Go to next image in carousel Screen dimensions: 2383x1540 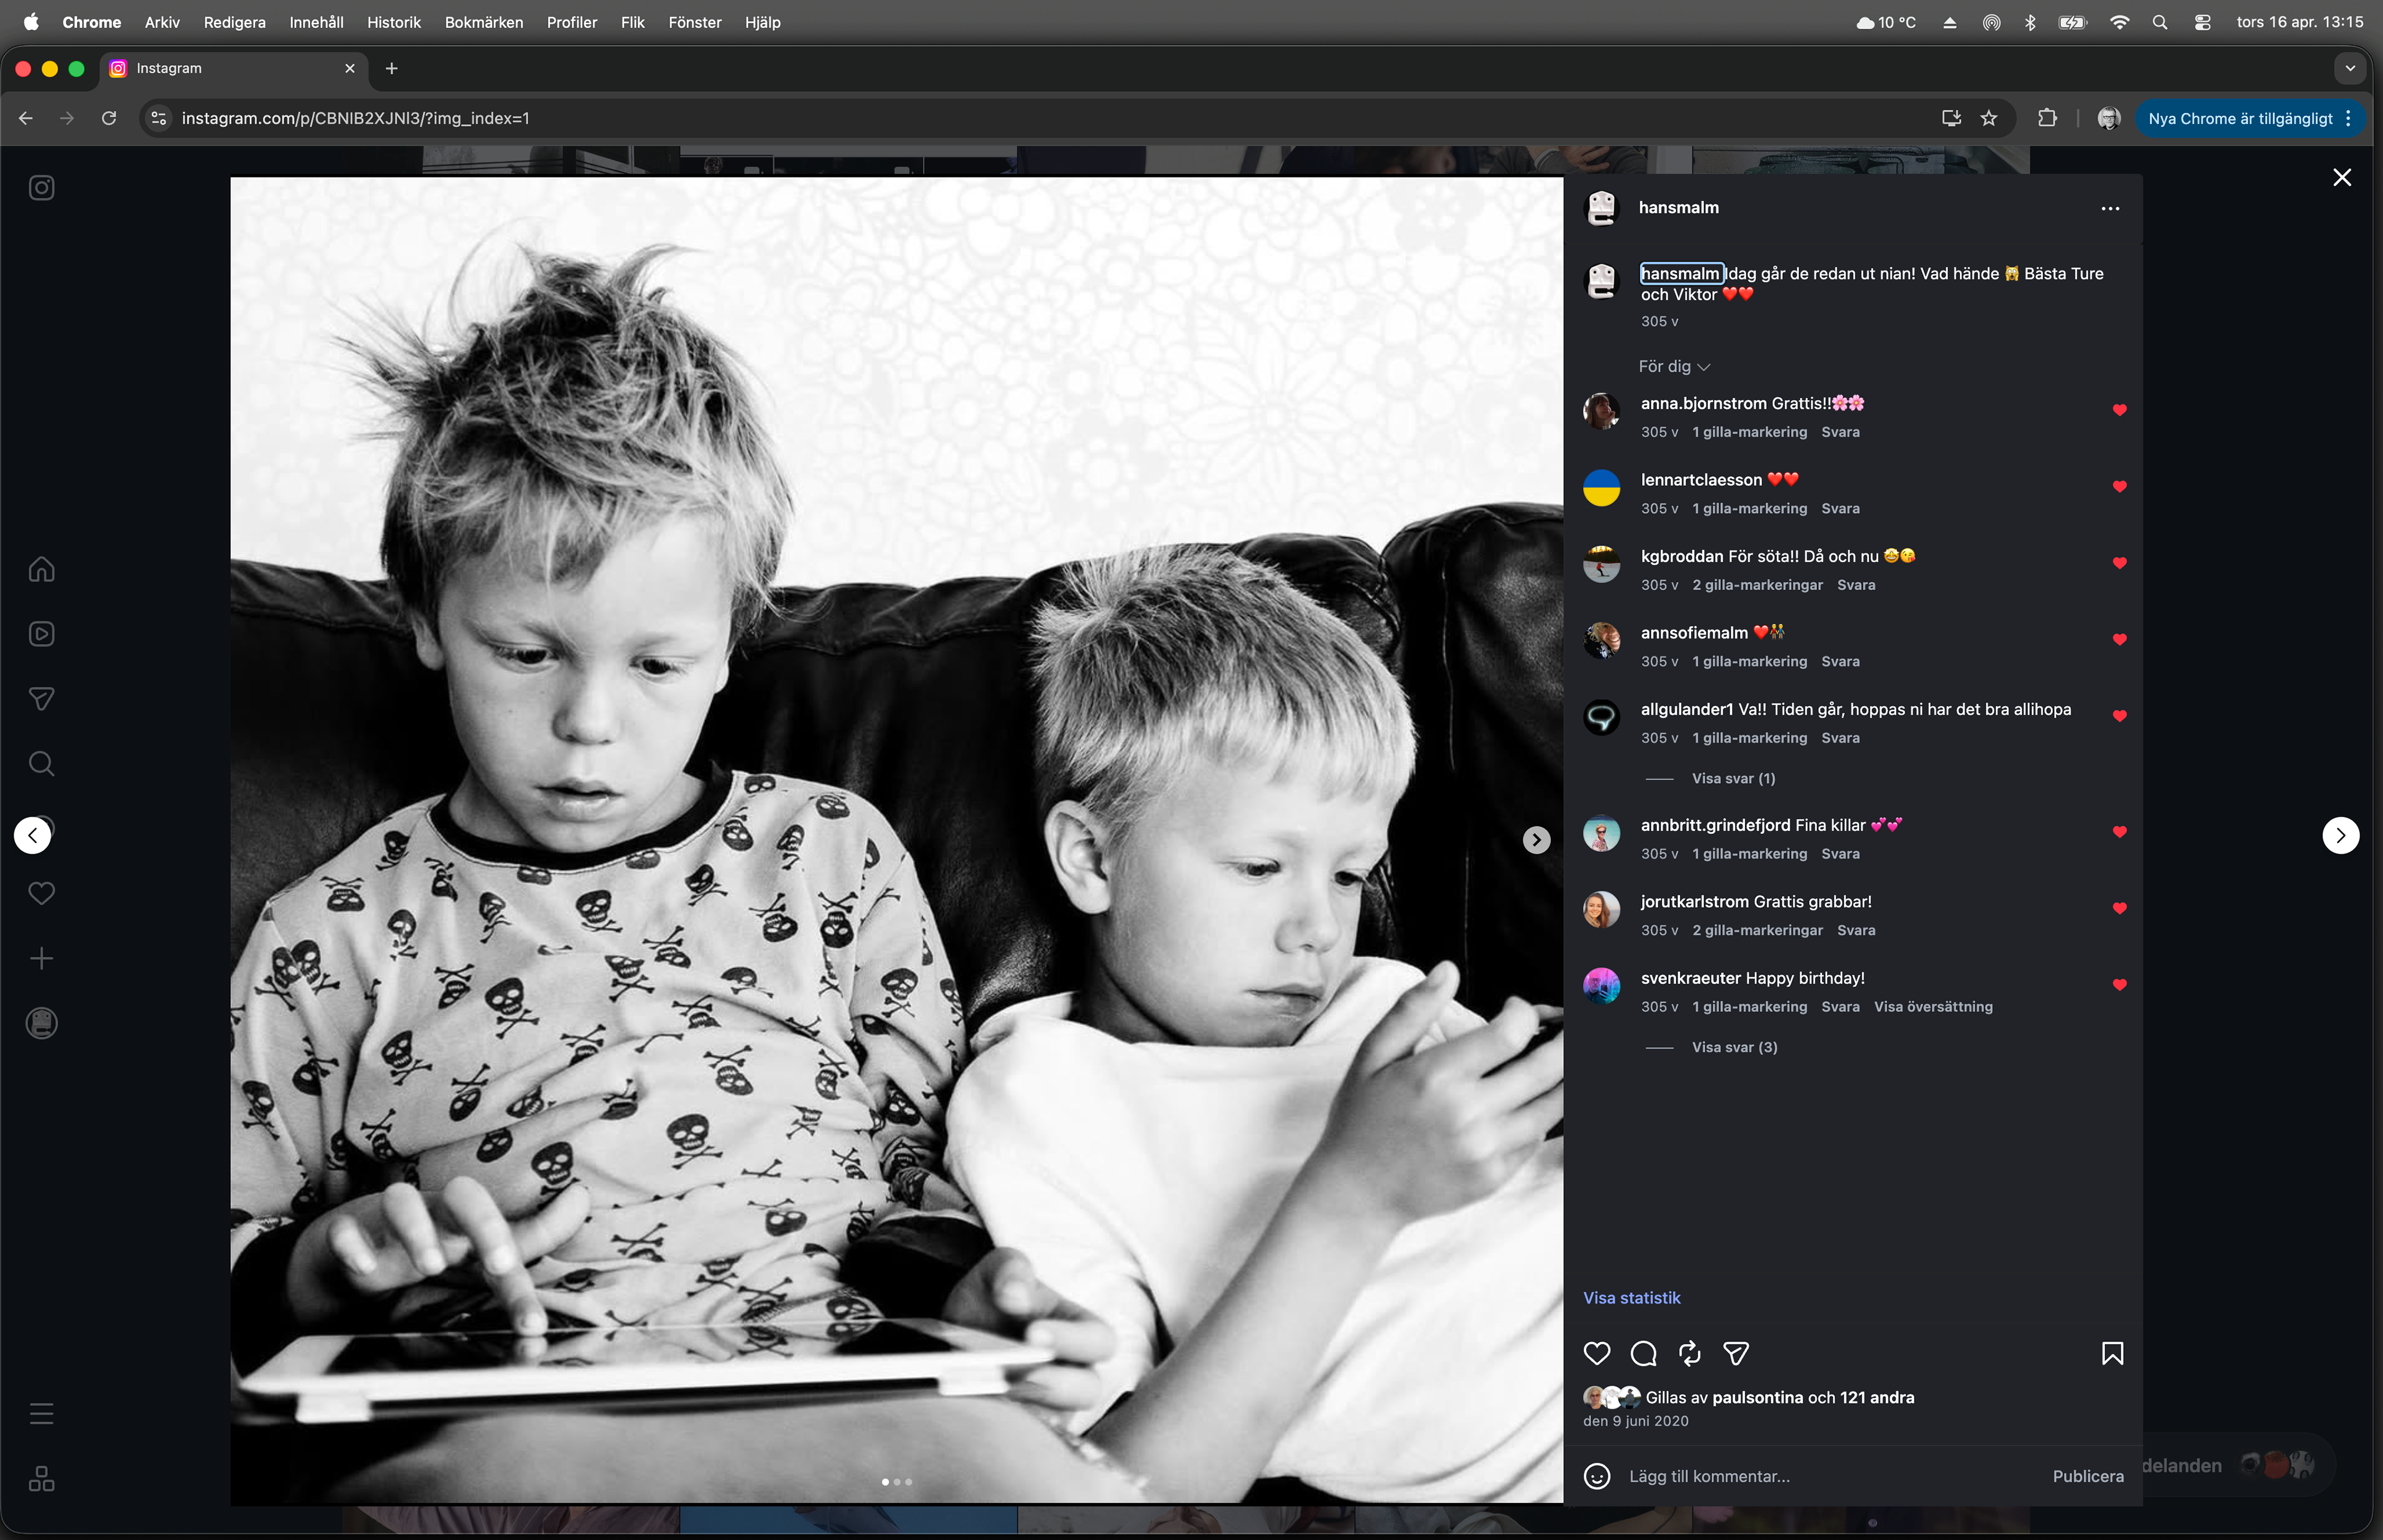pos(1536,840)
